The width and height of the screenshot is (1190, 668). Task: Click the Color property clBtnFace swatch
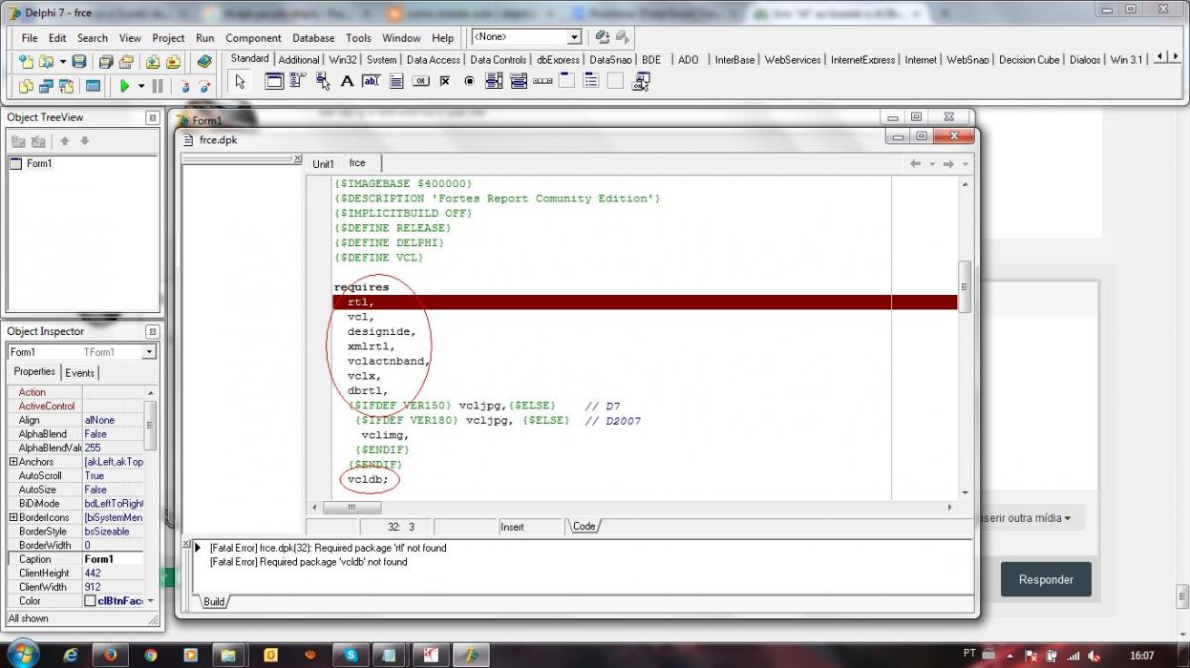point(91,601)
